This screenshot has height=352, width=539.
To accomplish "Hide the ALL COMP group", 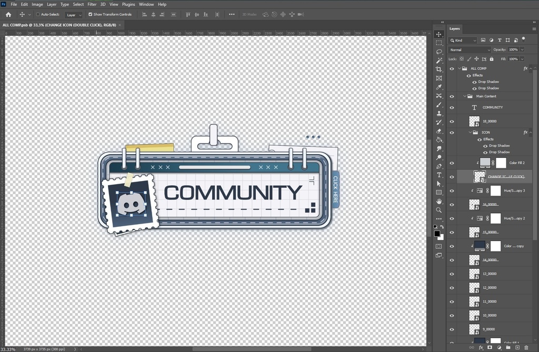I will 452,69.
